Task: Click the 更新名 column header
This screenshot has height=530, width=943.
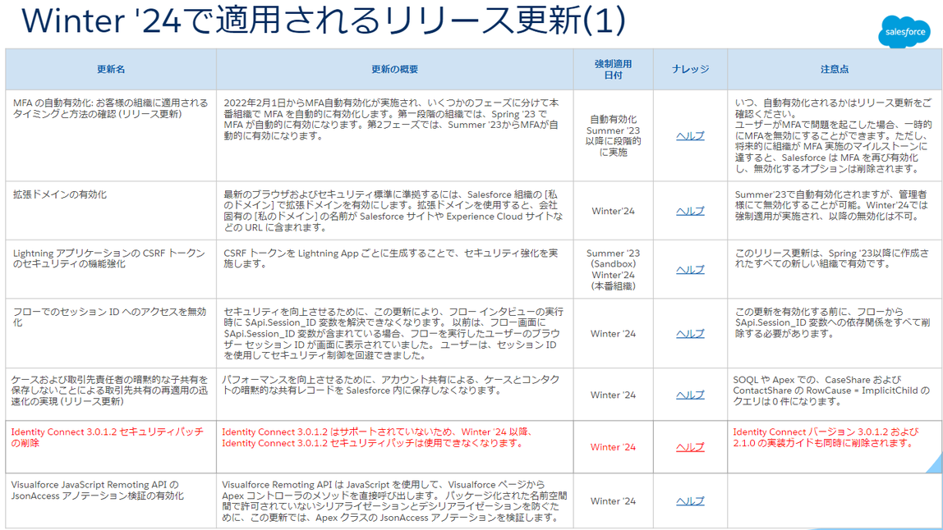Action: point(111,69)
